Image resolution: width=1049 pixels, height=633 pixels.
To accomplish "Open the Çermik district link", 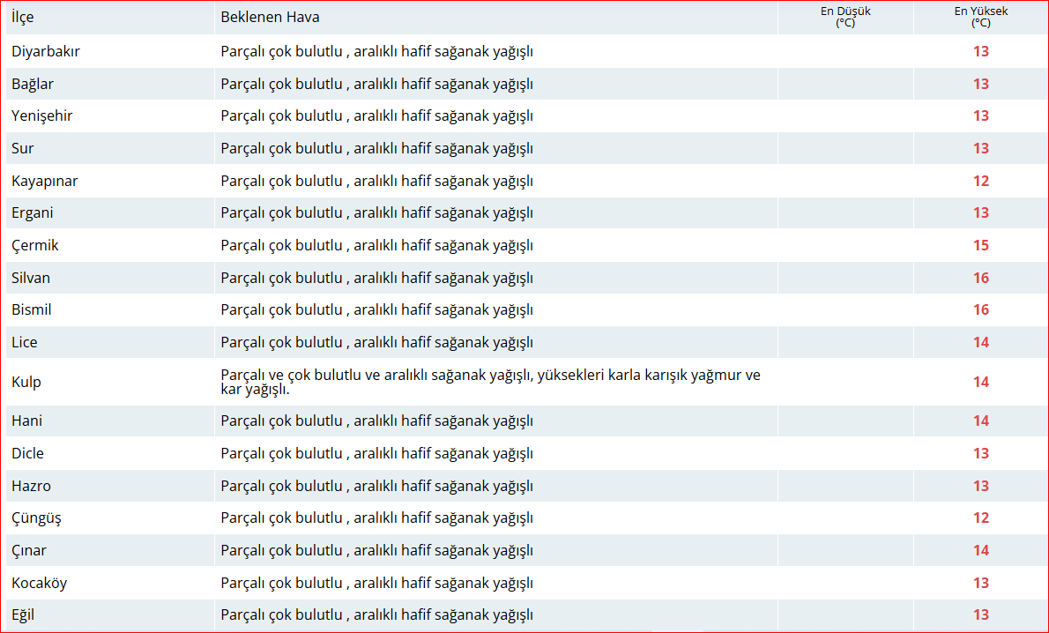I will [x=35, y=245].
